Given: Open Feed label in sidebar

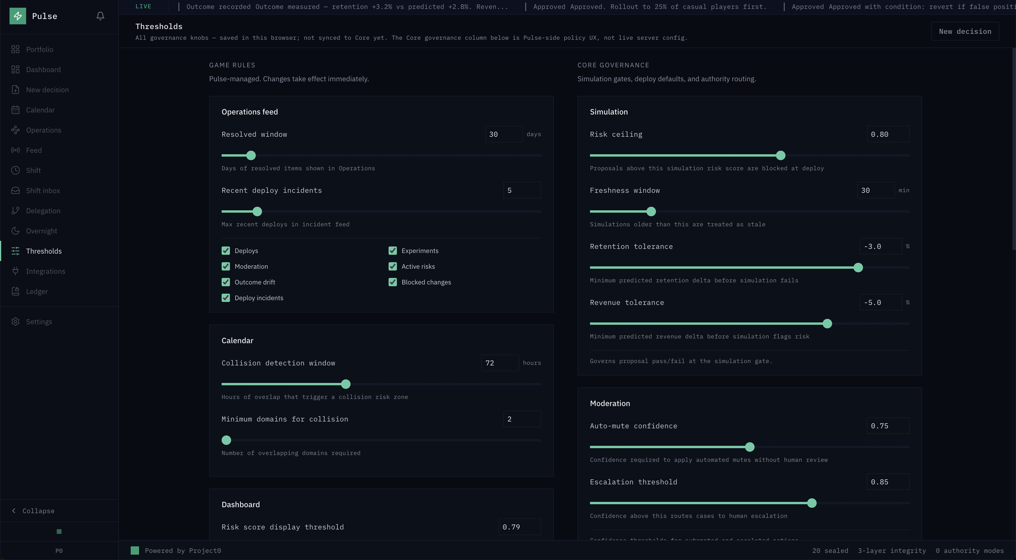Looking at the screenshot, I should (x=34, y=150).
